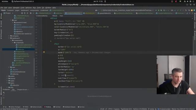
Task: Open the Tools menu
Action: click(x=39, y=8)
